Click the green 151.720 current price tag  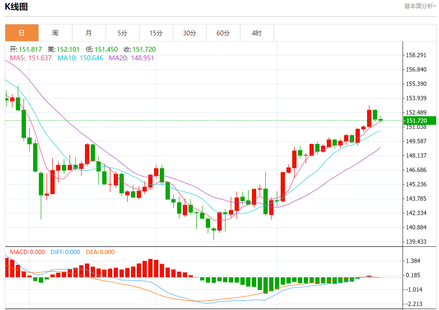[420, 120]
